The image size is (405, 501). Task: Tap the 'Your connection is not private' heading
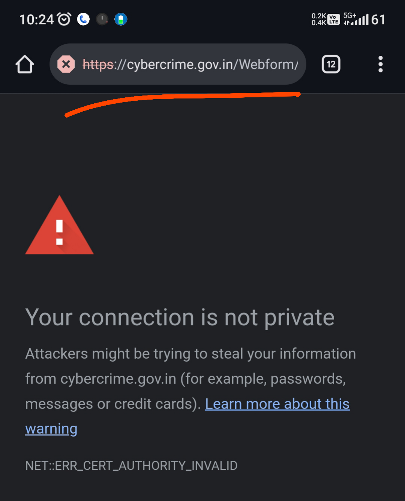pyautogui.click(x=180, y=318)
